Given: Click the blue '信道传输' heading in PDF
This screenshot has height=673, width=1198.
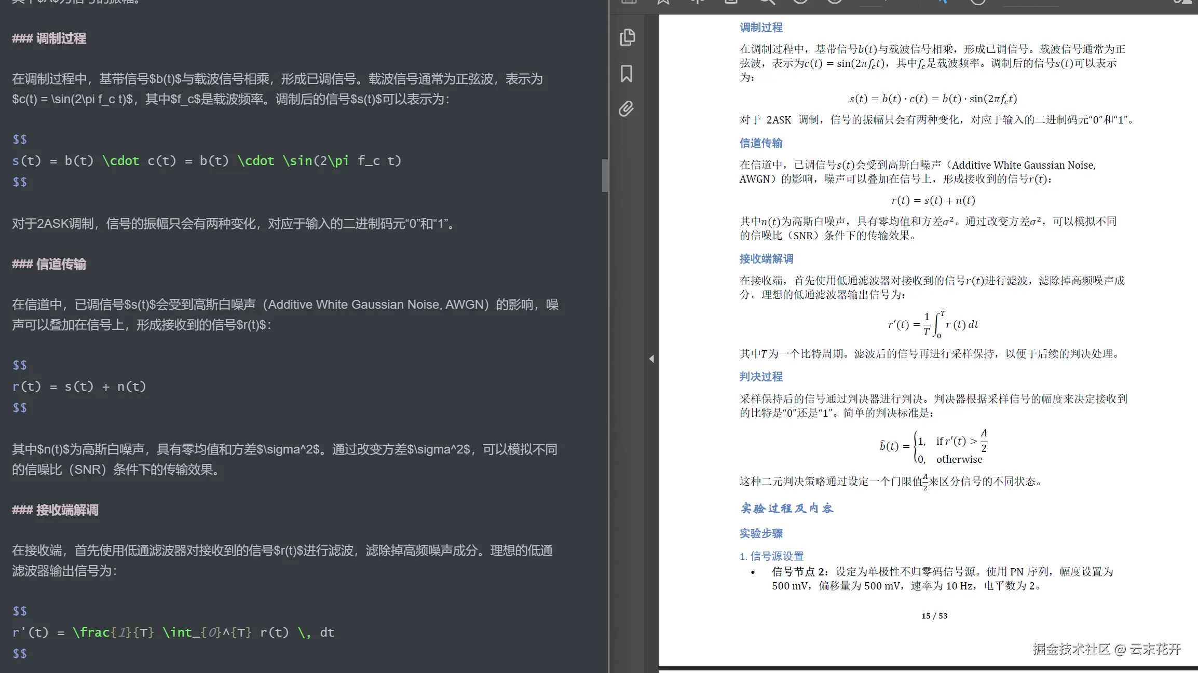Looking at the screenshot, I should 761,143.
